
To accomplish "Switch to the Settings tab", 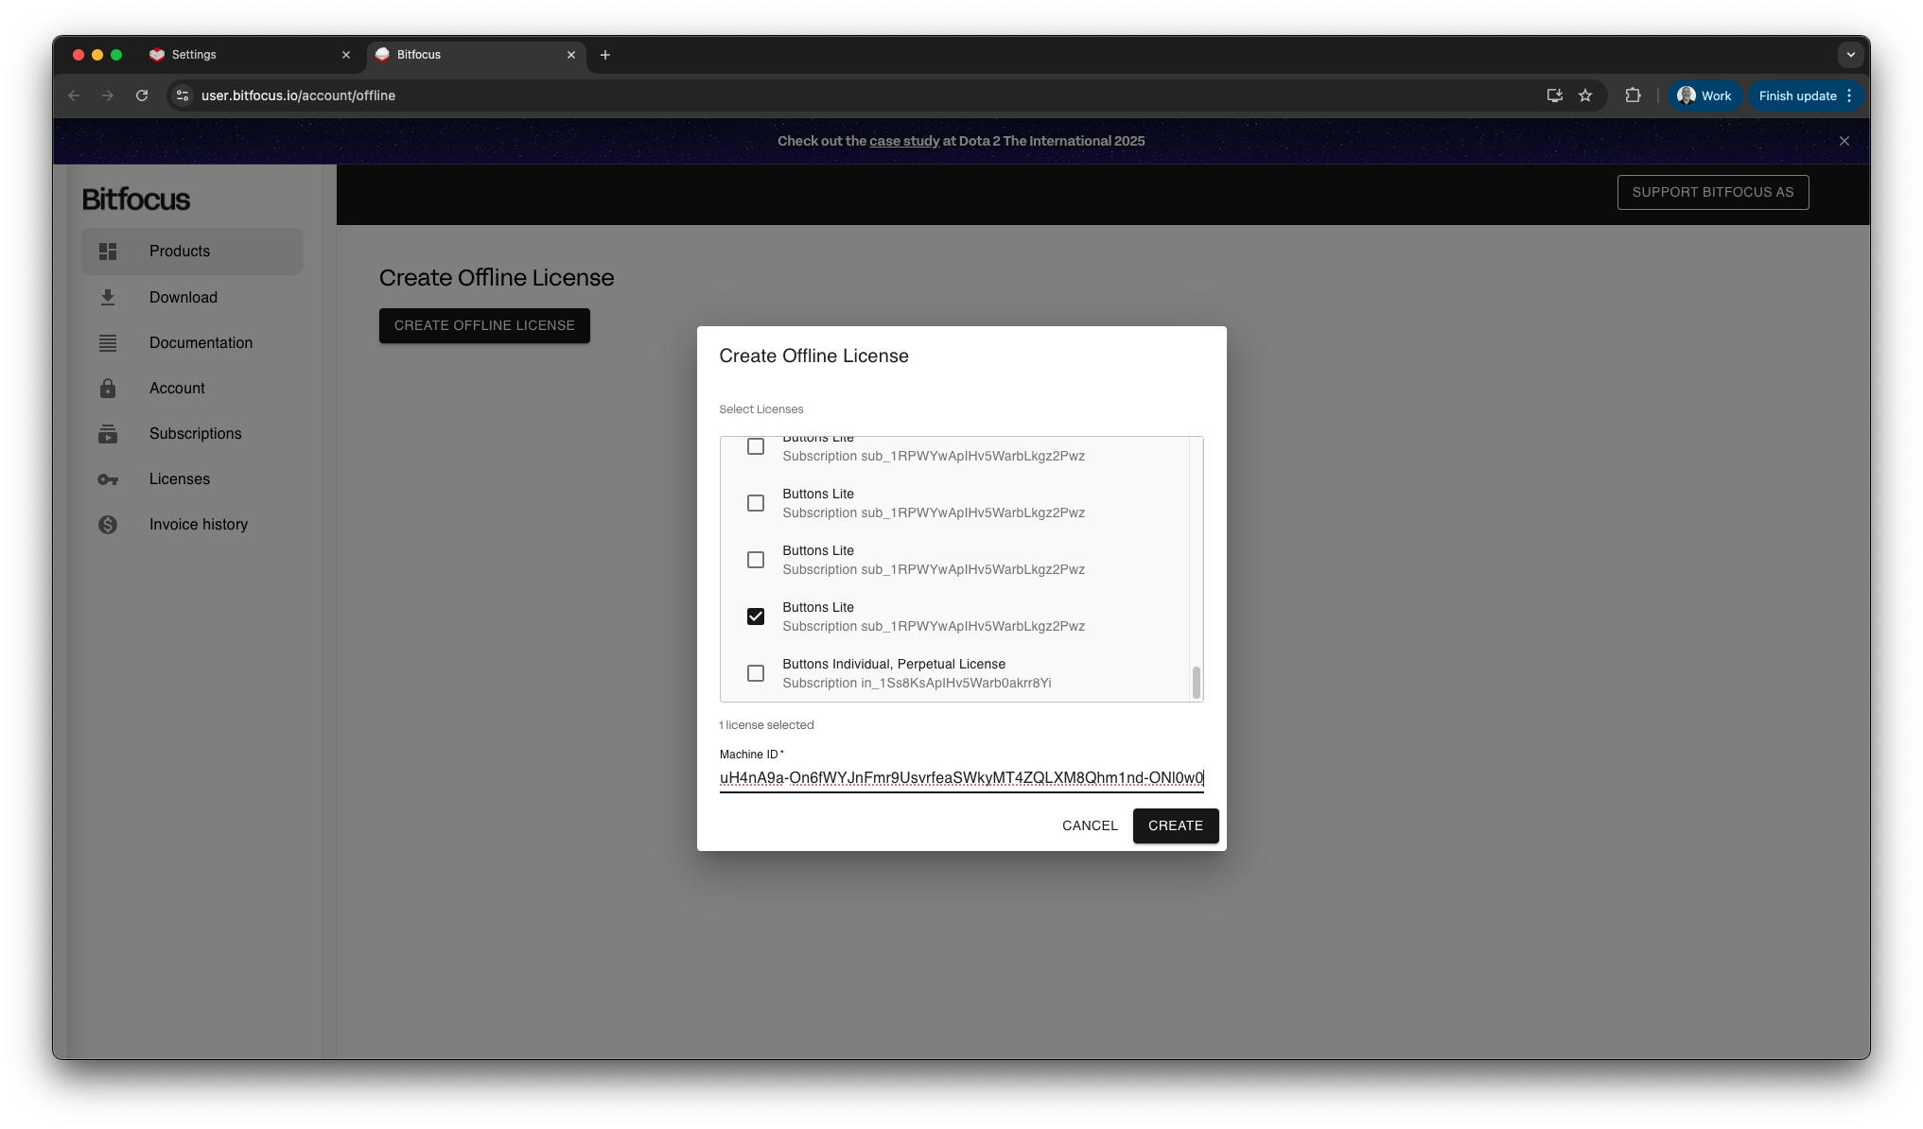I will point(251,55).
